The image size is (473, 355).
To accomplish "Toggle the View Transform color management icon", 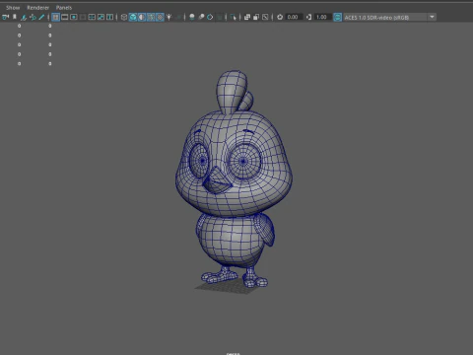I will tap(337, 17).
